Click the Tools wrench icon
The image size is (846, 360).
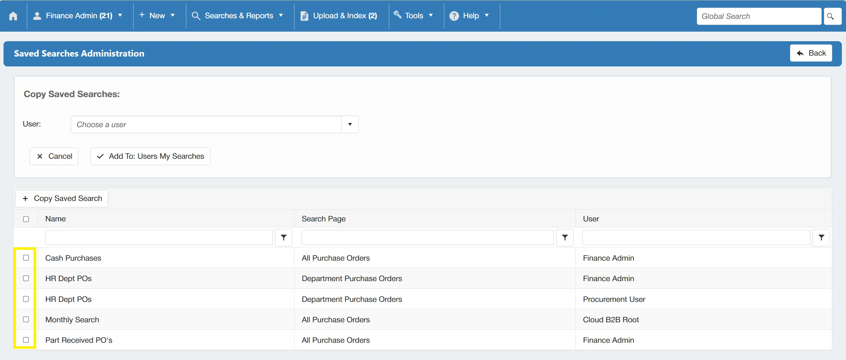(x=398, y=15)
